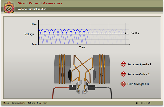Open the Communicate menu

coord(18,103)
